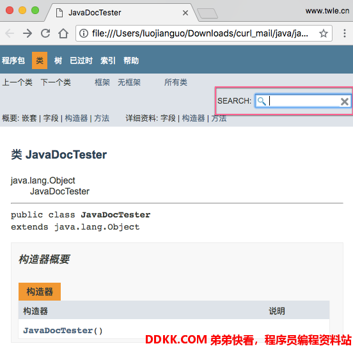Screen dimensions: 353x346
Task: Focus the SEARCH text field
Action: click(304, 101)
